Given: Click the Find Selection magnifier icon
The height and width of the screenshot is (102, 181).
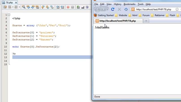Looking at the screenshot, I should [24, 7].
